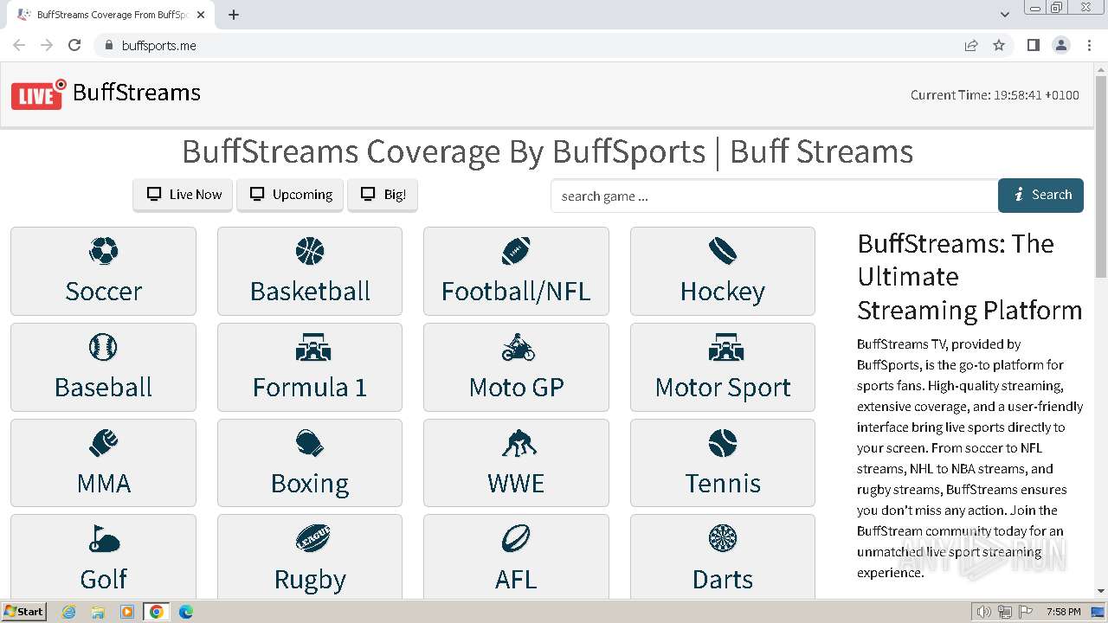The width and height of the screenshot is (1108, 623).
Task: Click the taskbar clock 7:58 PM
Action: click(x=1063, y=612)
